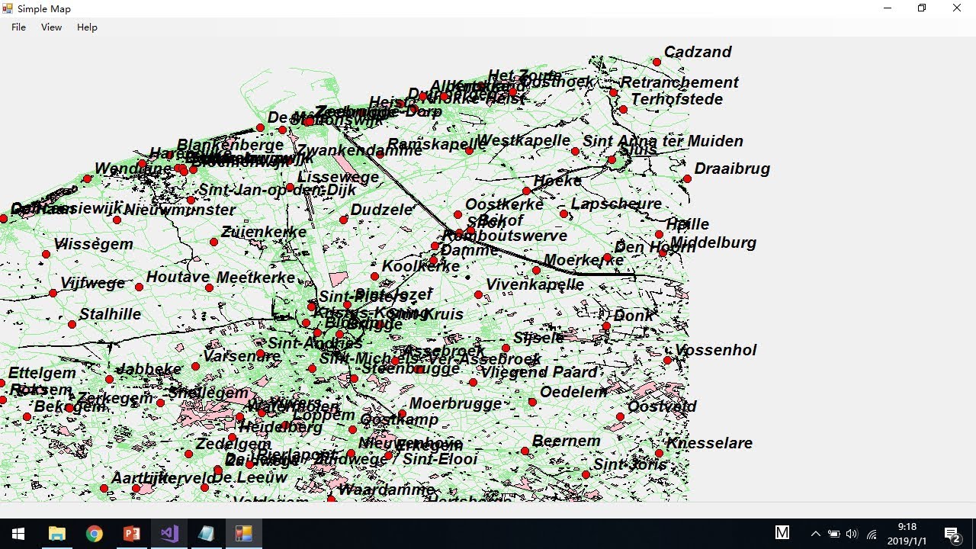Click the Koolkerke map label
976x549 pixels.
pos(421,266)
